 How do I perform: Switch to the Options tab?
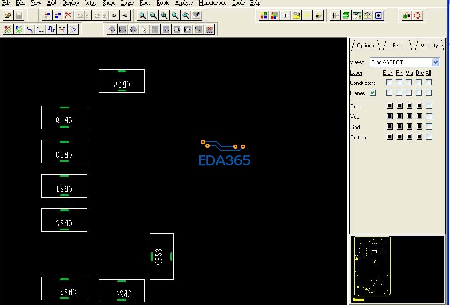coord(365,46)
